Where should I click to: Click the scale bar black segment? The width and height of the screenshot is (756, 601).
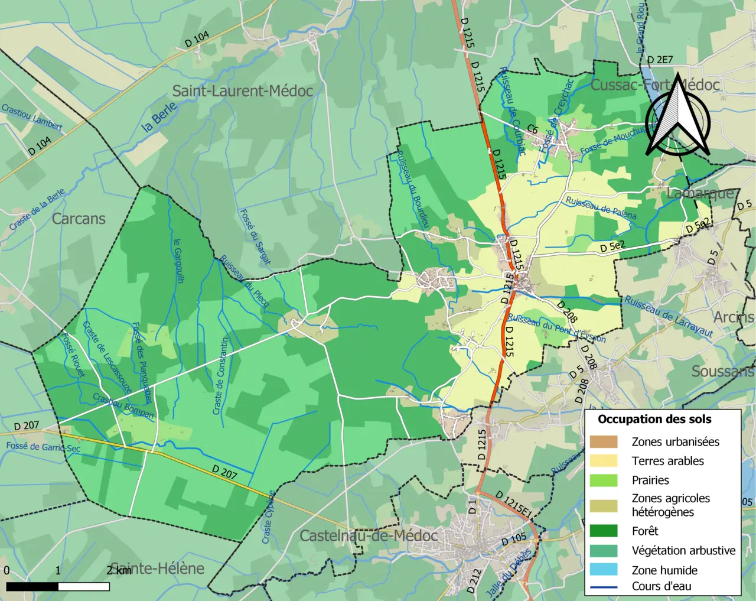(32, 587)
